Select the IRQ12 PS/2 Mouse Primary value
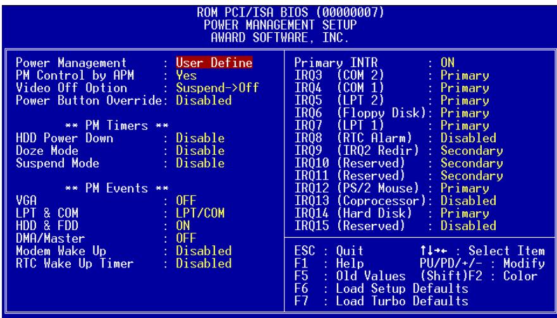Screen dimensions: 557x318 pos(465,188)
